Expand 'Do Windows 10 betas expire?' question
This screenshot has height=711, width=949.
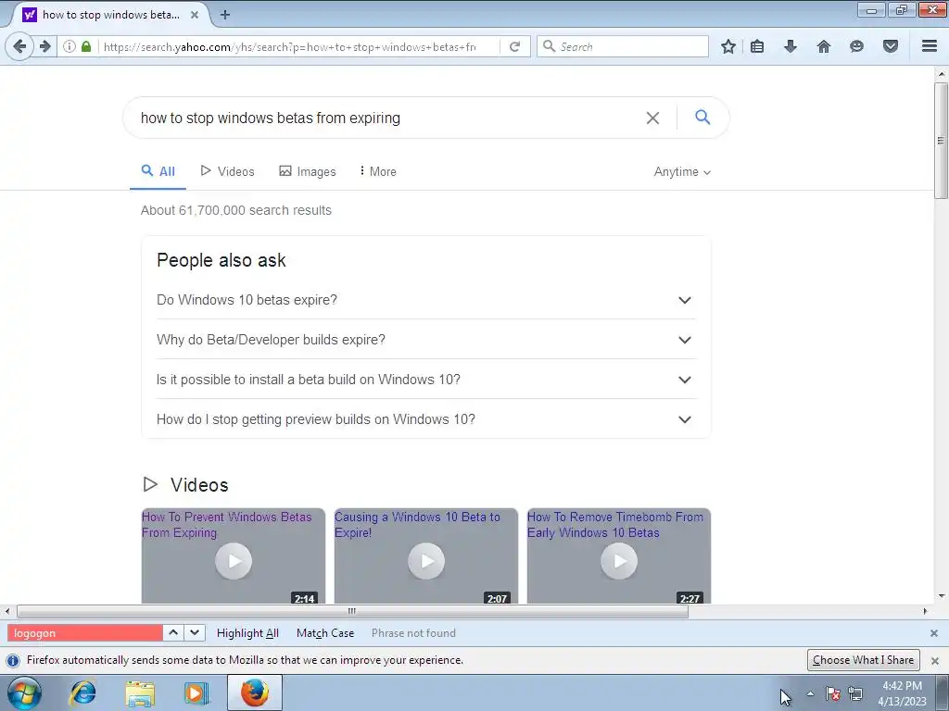426,300
